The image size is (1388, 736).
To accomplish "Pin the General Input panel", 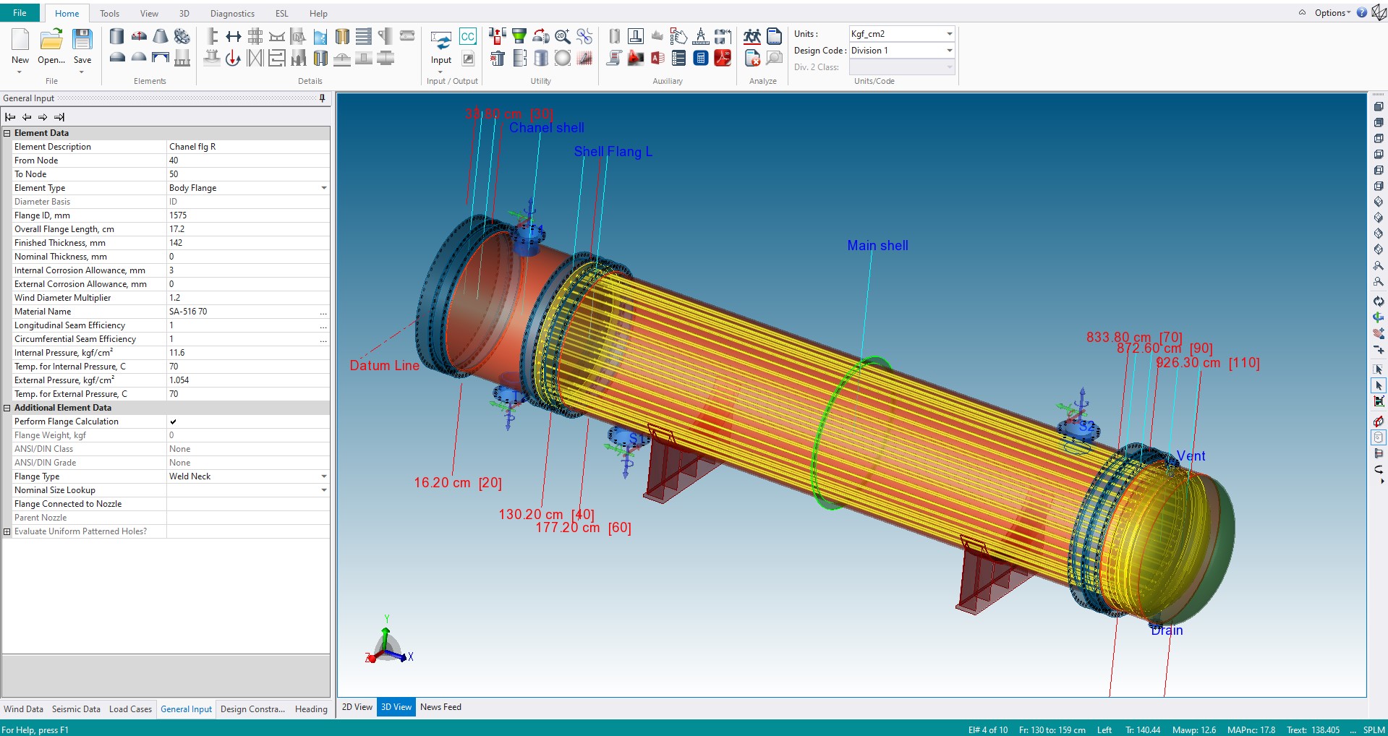I will [x=322, y=98].
